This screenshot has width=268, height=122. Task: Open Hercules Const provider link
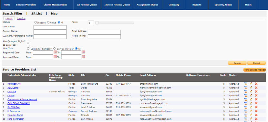[15, 115]
